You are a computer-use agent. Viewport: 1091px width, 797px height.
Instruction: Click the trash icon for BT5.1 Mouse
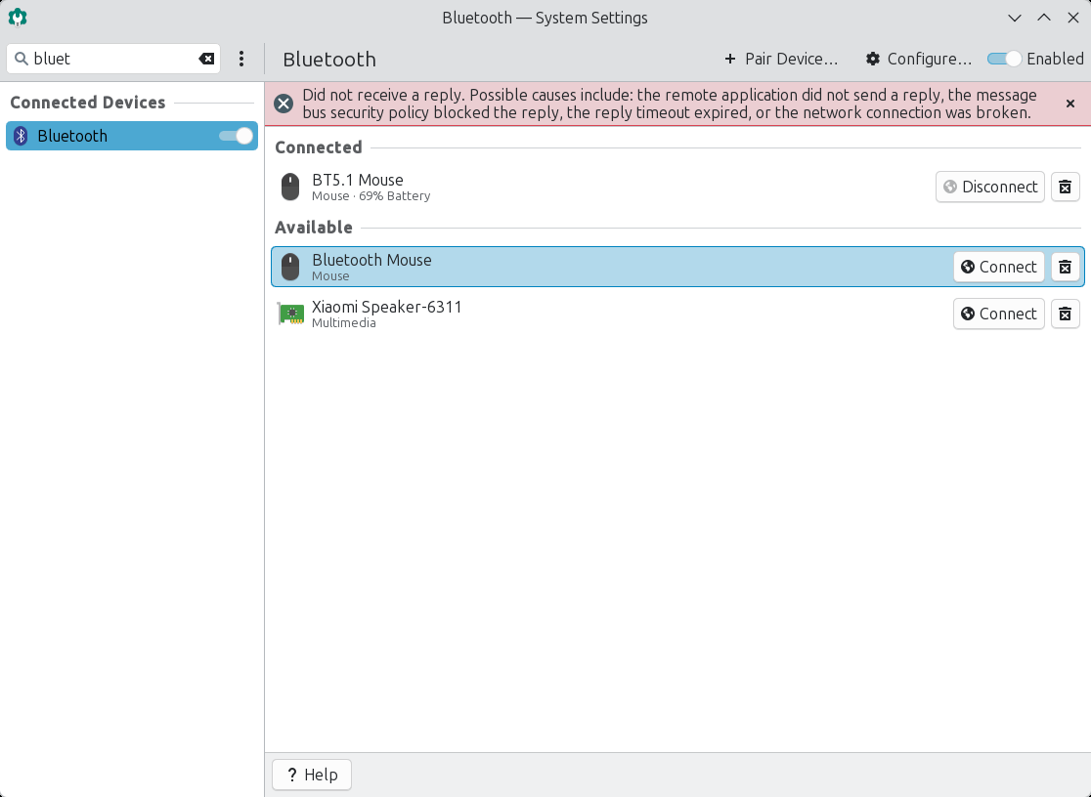[1066, 187]
